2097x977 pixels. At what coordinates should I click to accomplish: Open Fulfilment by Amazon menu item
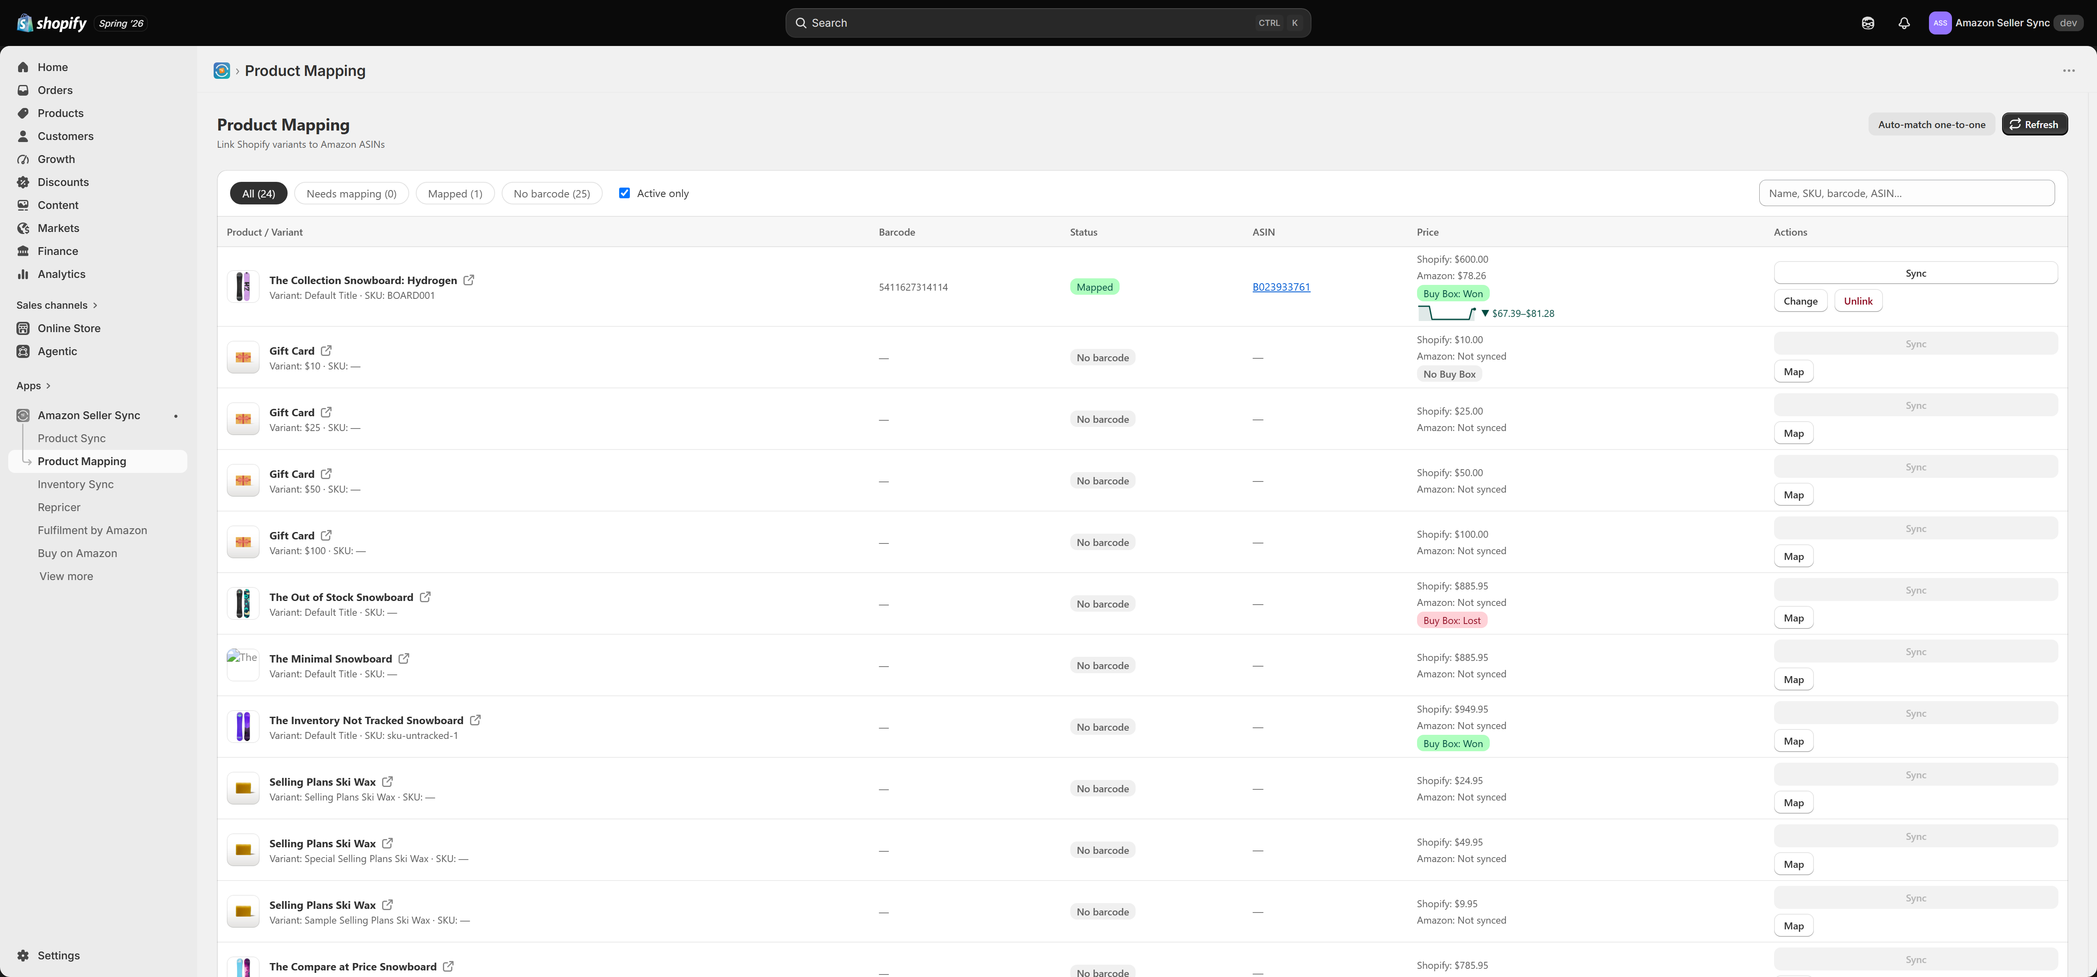pos(92,530)
